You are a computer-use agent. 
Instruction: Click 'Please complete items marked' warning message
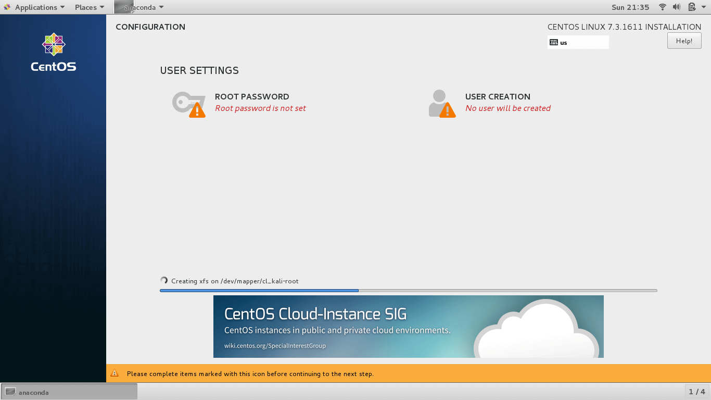click(250, 374)
